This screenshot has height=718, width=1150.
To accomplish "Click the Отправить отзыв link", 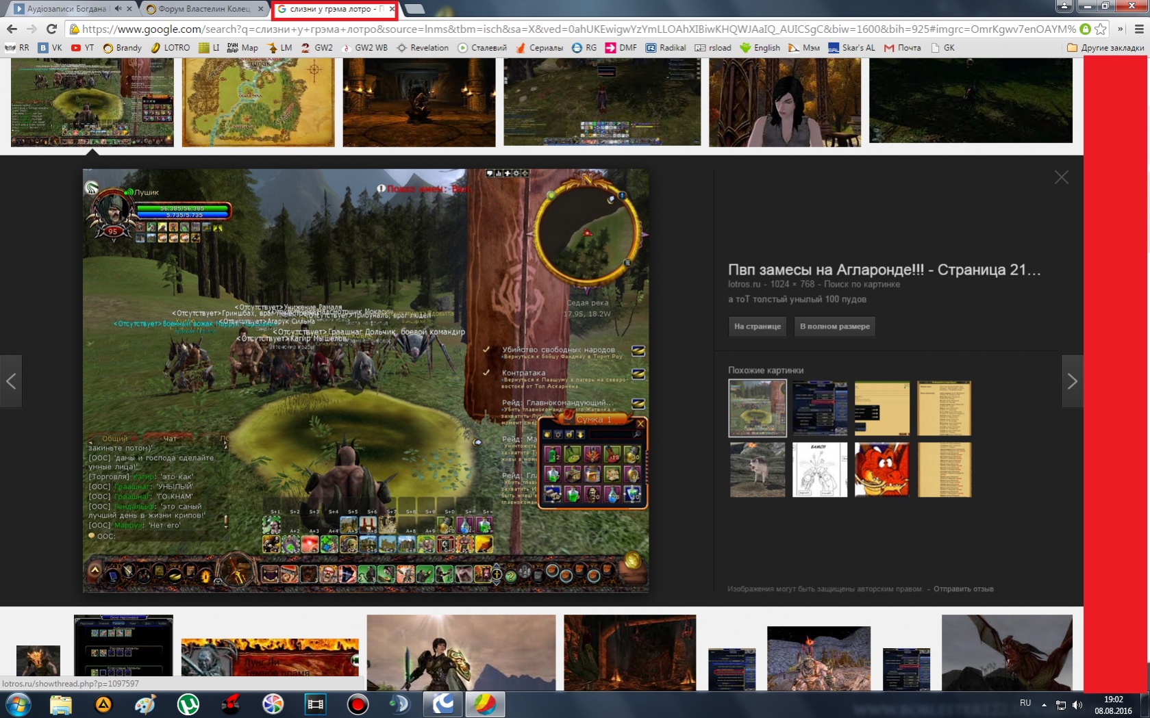I will coord(964,589).
